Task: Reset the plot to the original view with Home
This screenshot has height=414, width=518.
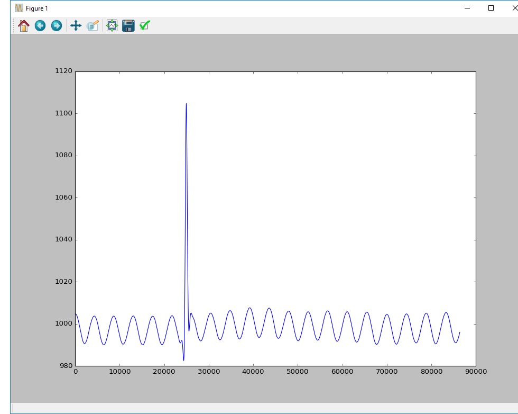Action: (x=23, y=25)
